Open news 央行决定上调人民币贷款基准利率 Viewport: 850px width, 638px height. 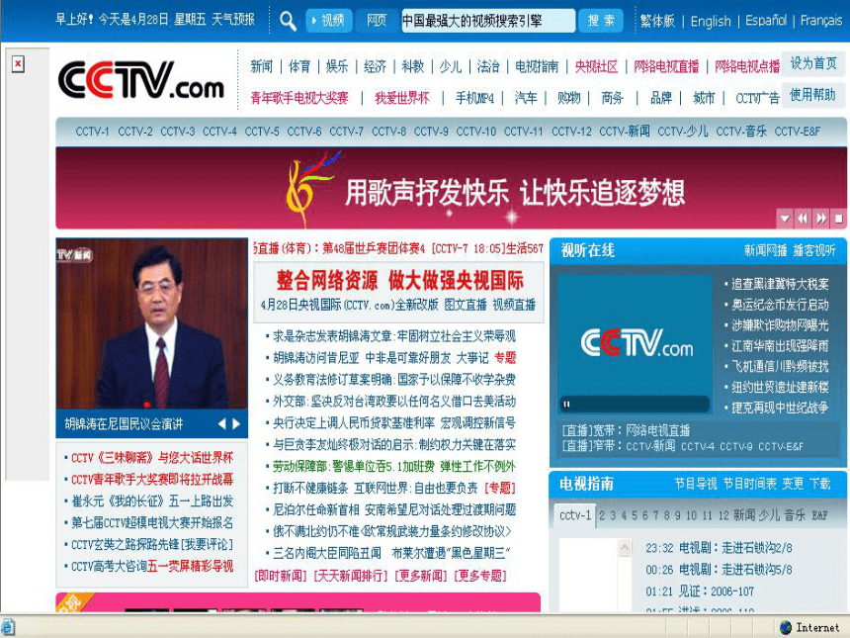click(394, 423)
